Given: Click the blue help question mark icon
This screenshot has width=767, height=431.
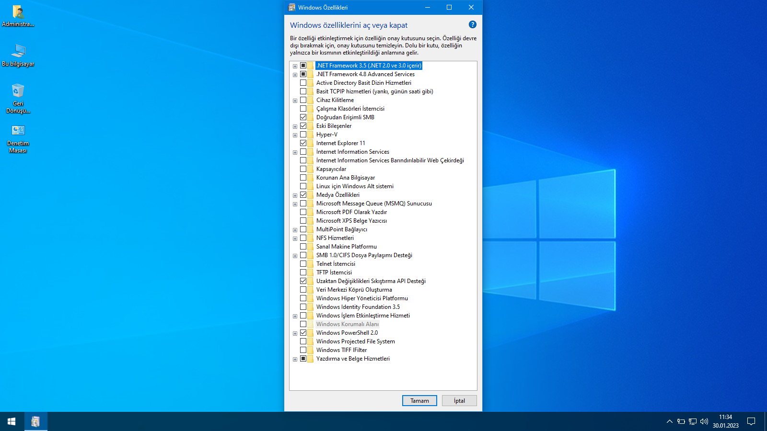Looking at the screenshot, I should (472, 24).
